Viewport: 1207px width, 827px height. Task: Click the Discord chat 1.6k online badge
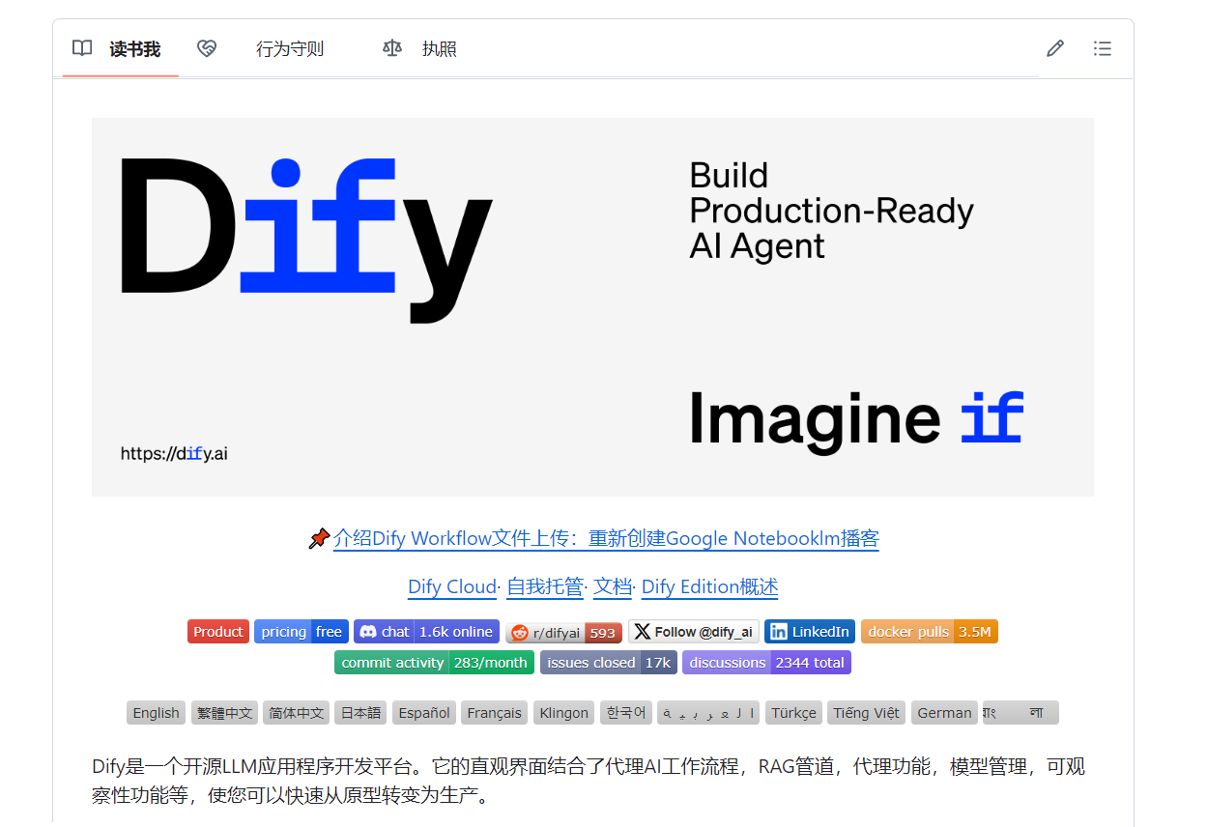point(426,632)
